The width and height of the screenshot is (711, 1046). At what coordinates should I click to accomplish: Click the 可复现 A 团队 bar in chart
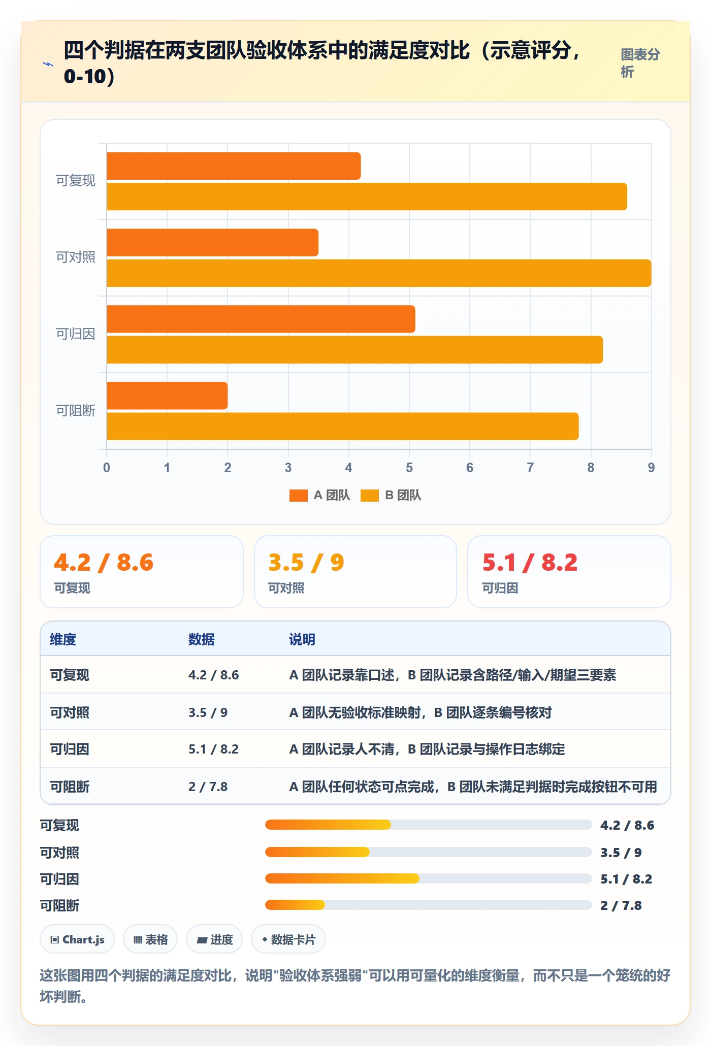pos(234,166)
